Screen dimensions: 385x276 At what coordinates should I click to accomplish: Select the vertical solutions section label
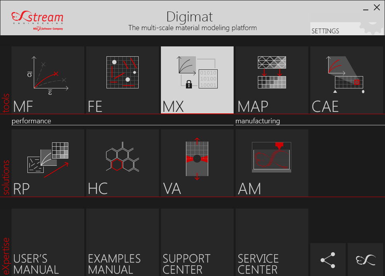[x=6, y=178]
